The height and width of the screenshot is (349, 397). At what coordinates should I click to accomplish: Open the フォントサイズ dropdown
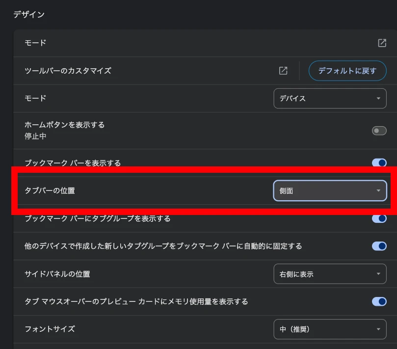pyautogui.click(x=329, y=329)
